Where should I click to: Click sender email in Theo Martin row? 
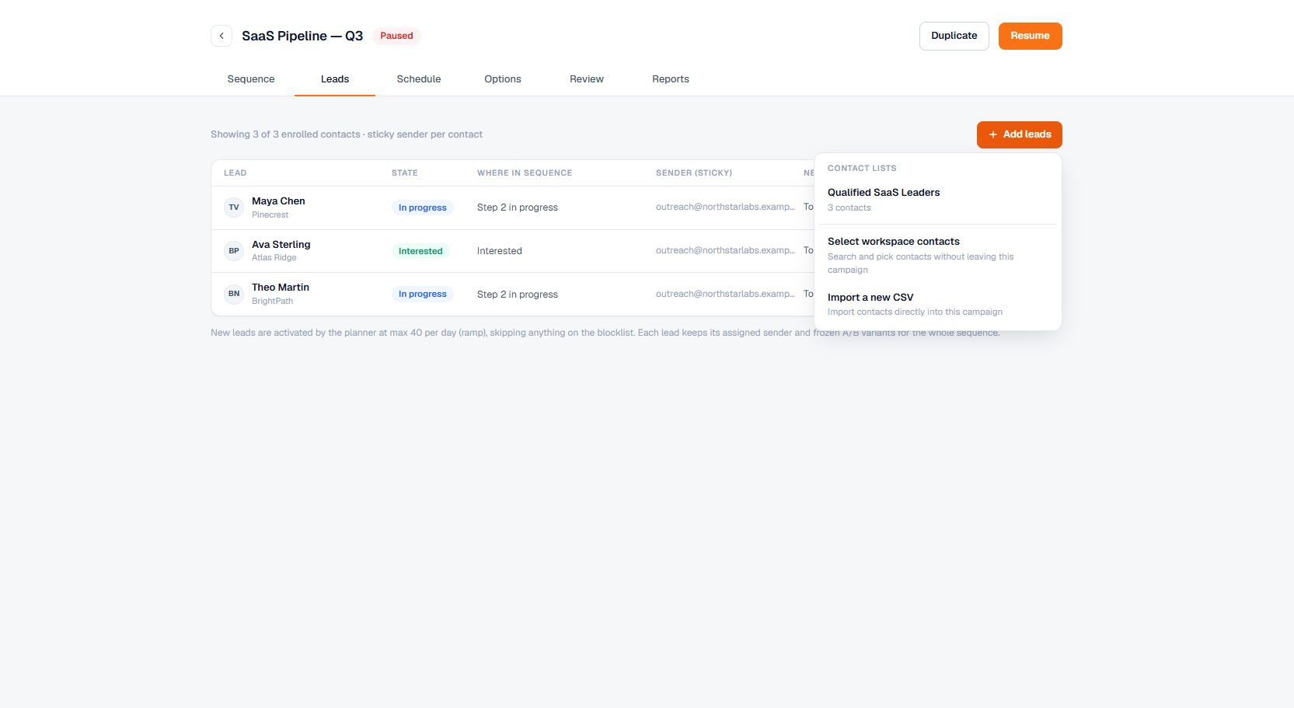pos(725,294)
